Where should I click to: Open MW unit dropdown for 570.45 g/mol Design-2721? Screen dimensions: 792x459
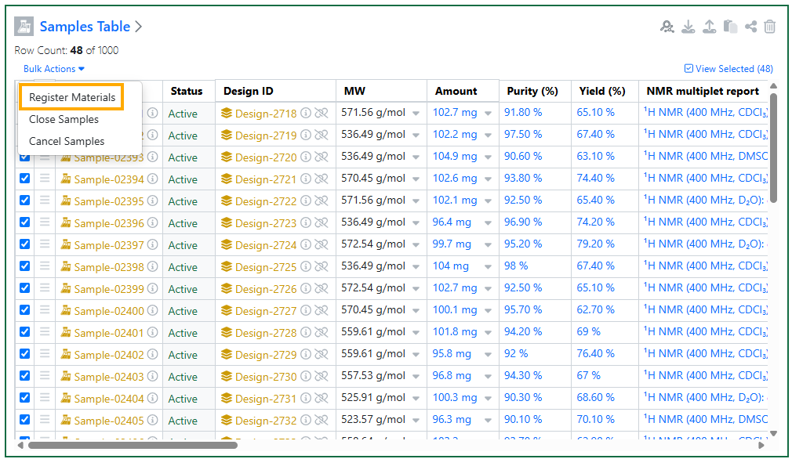(416, 179)
